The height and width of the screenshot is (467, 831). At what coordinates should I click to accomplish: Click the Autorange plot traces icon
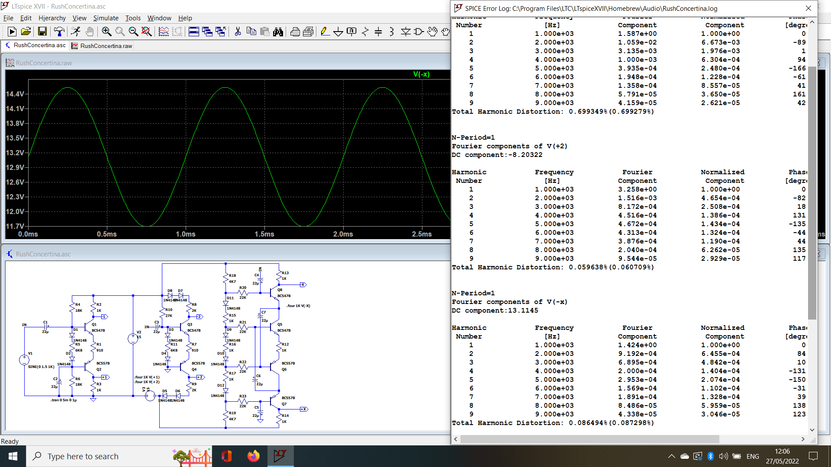click(x=164, y=32)
